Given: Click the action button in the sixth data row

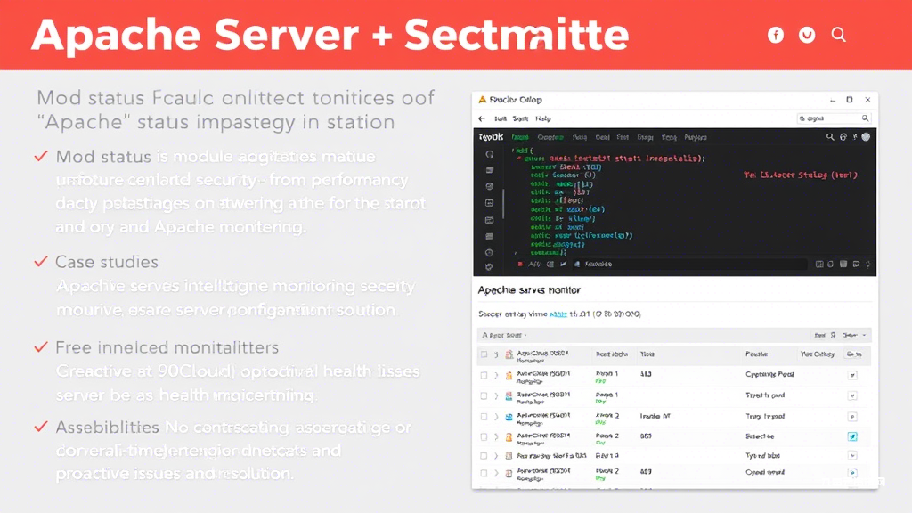Looking at the screenshot, I should (852, 474).
